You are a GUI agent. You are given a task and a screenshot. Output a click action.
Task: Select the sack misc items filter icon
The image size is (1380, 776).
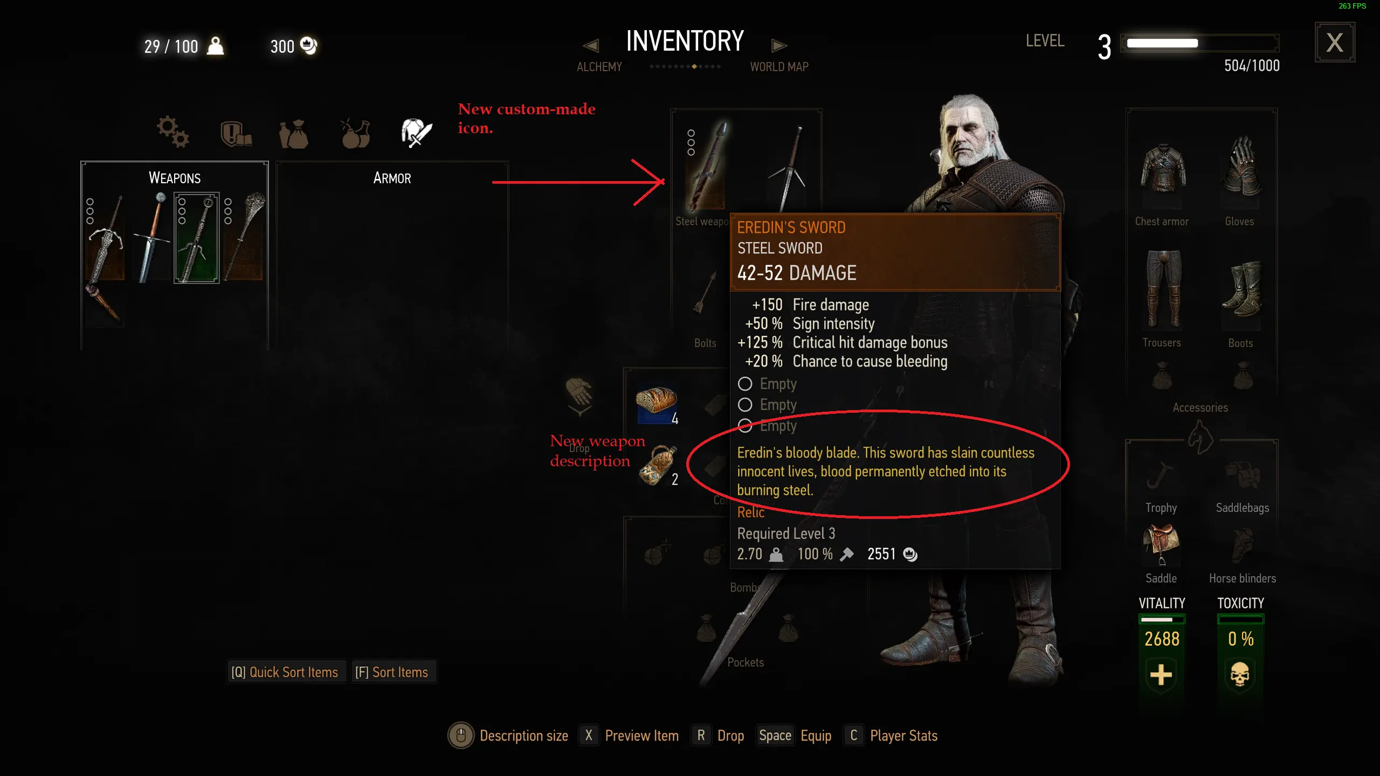(294, 134)
